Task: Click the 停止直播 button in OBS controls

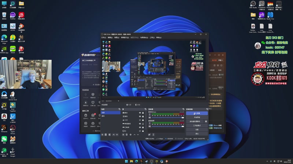Action: point(197,113)
